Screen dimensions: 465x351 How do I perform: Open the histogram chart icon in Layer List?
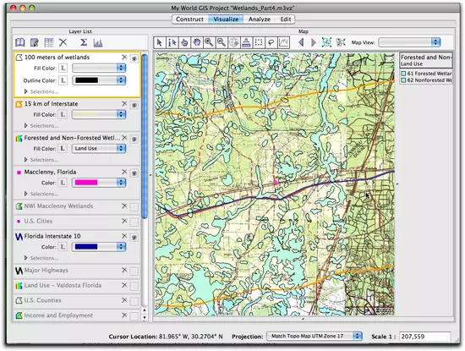pos(98,43)
